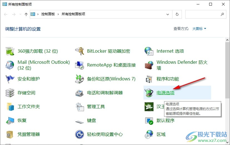
Task: Click the search magnifier icon
Action: tap(222, 14)
